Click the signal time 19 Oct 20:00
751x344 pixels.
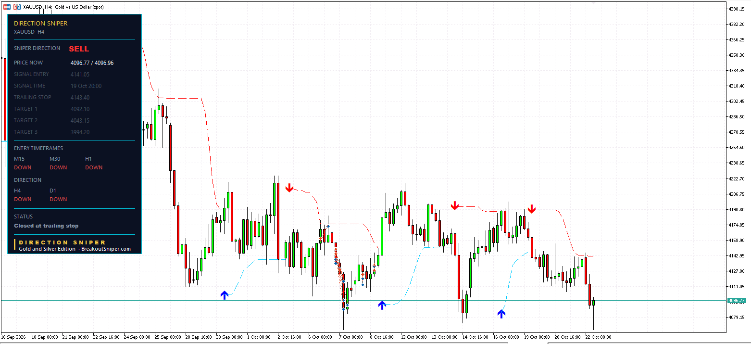tap(86, 86)
